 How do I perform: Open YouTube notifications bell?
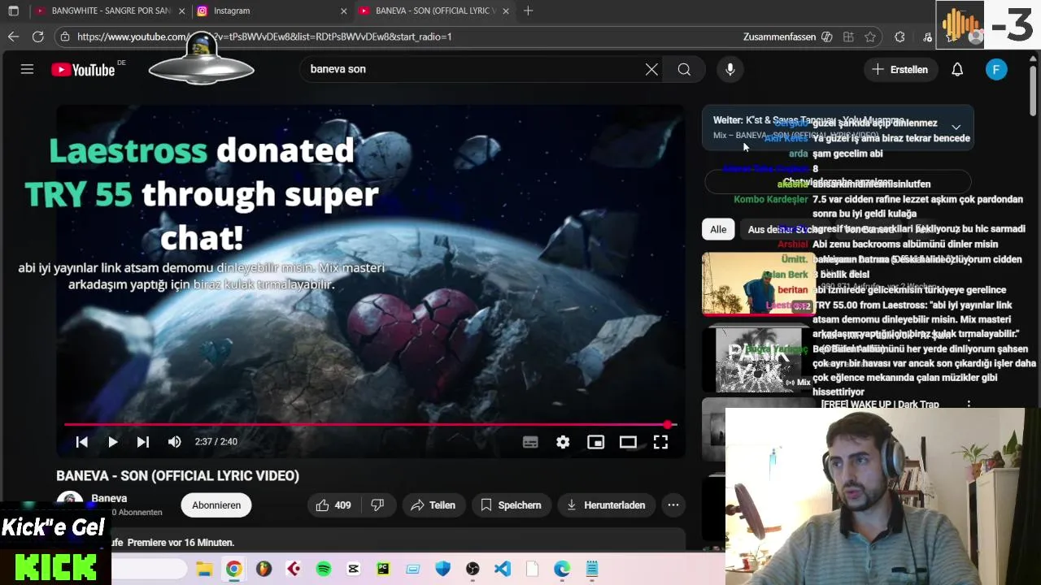pyautogui.click(x=957, y=69)
